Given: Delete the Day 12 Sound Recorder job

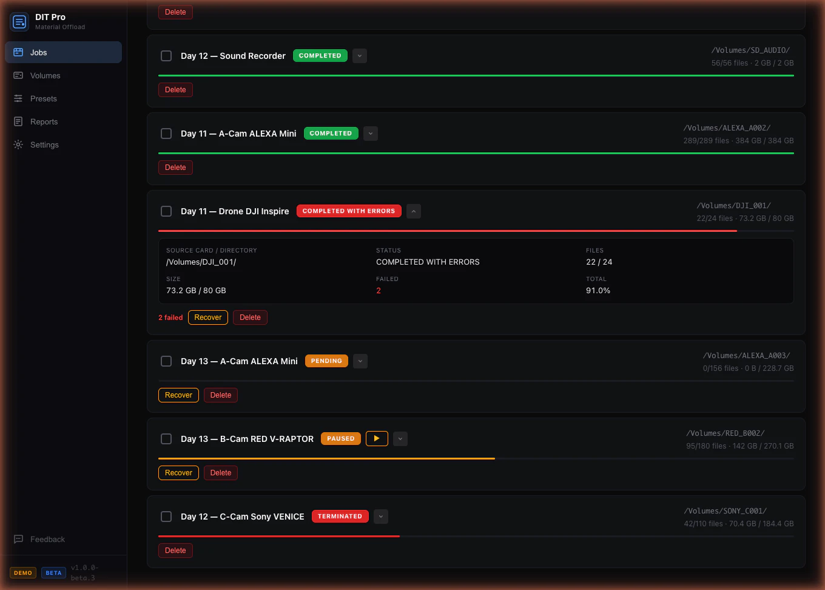Looking at the screenshot, I should 175,90.
